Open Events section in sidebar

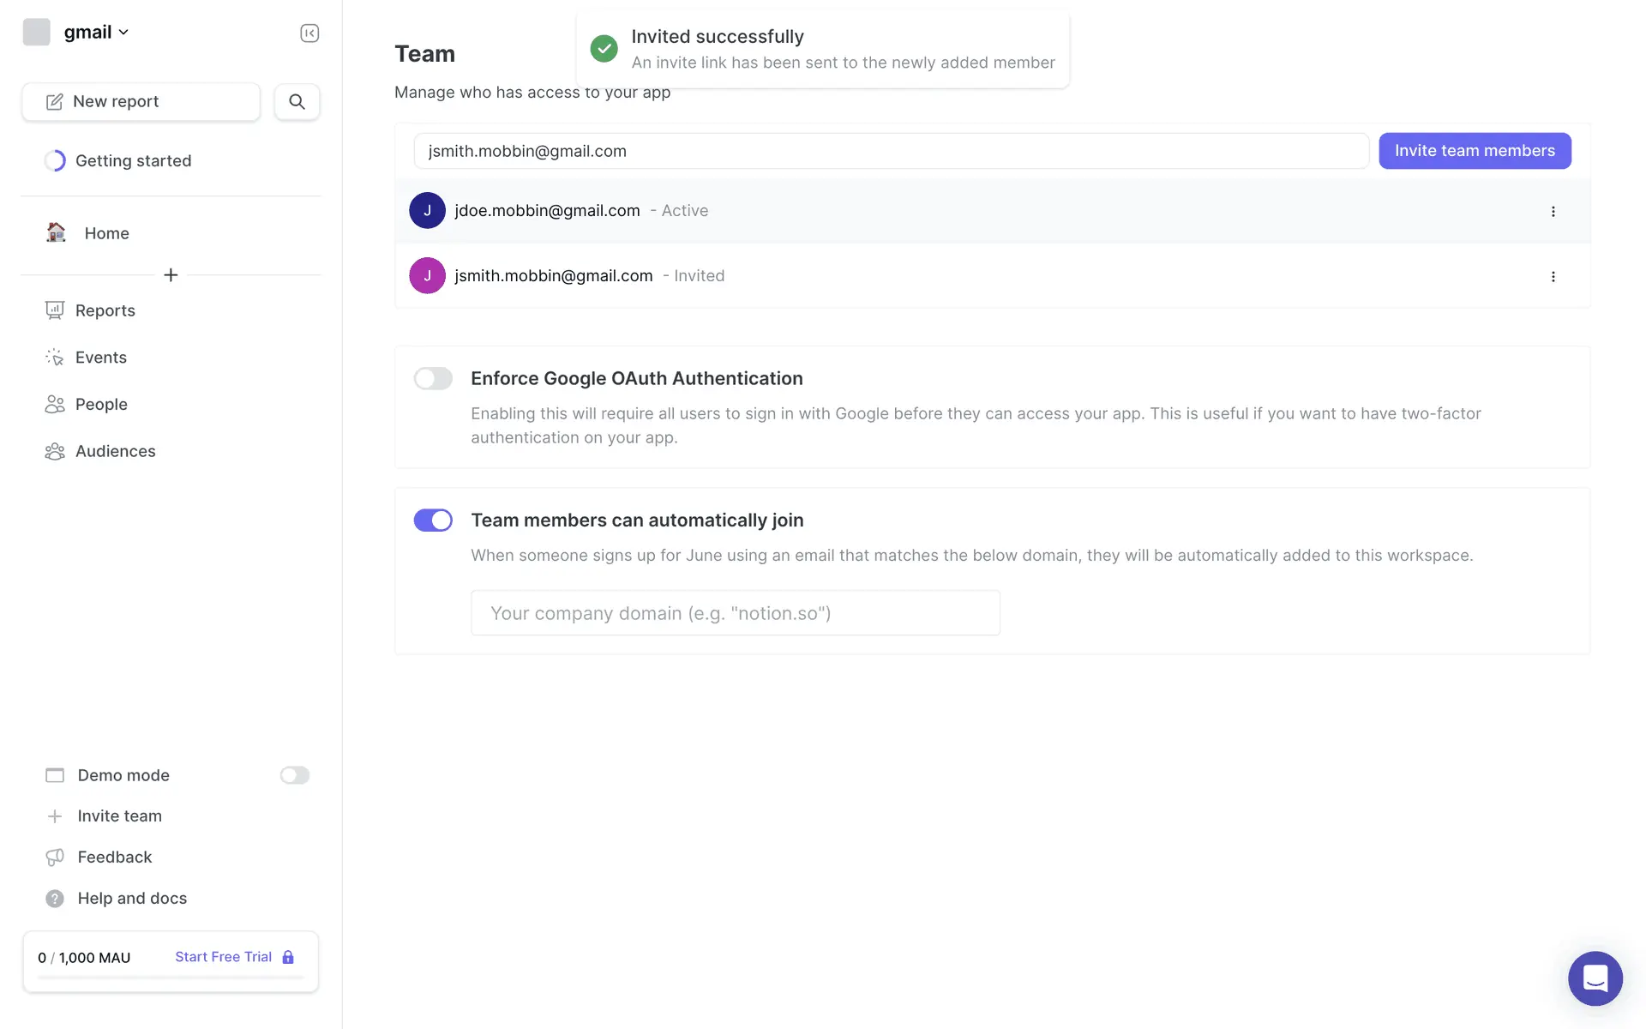click(100, 358)
